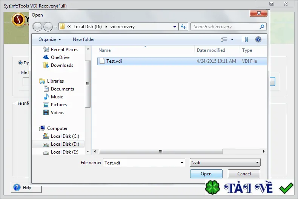298x199 pixels.
Task: Click the Search vdi recovery field
Action: (x=225, y=27)
